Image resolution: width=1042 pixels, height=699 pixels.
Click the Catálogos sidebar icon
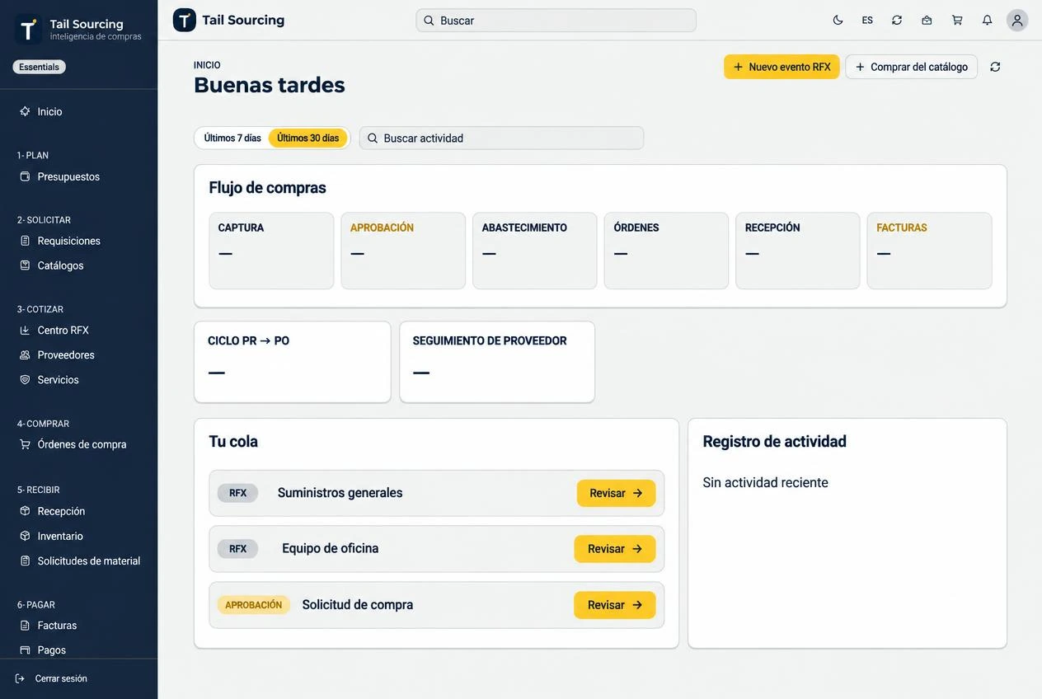pos(25,265)
